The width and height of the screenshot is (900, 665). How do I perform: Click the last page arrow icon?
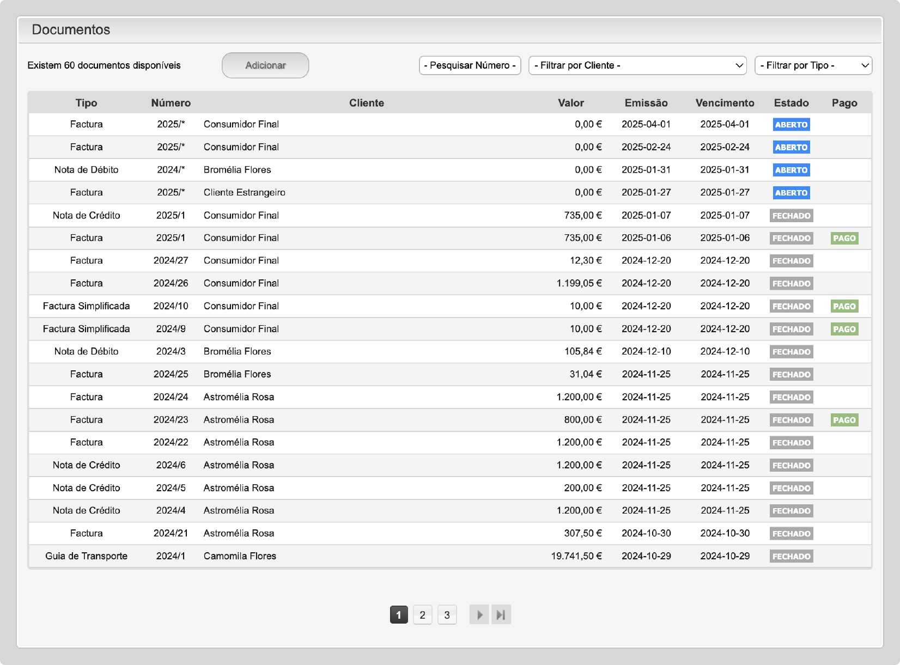[501, 615]
